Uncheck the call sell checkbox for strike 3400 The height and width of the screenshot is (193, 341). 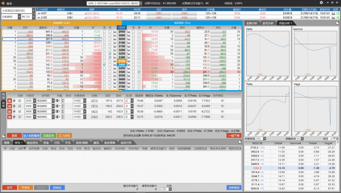coord(104,65)
